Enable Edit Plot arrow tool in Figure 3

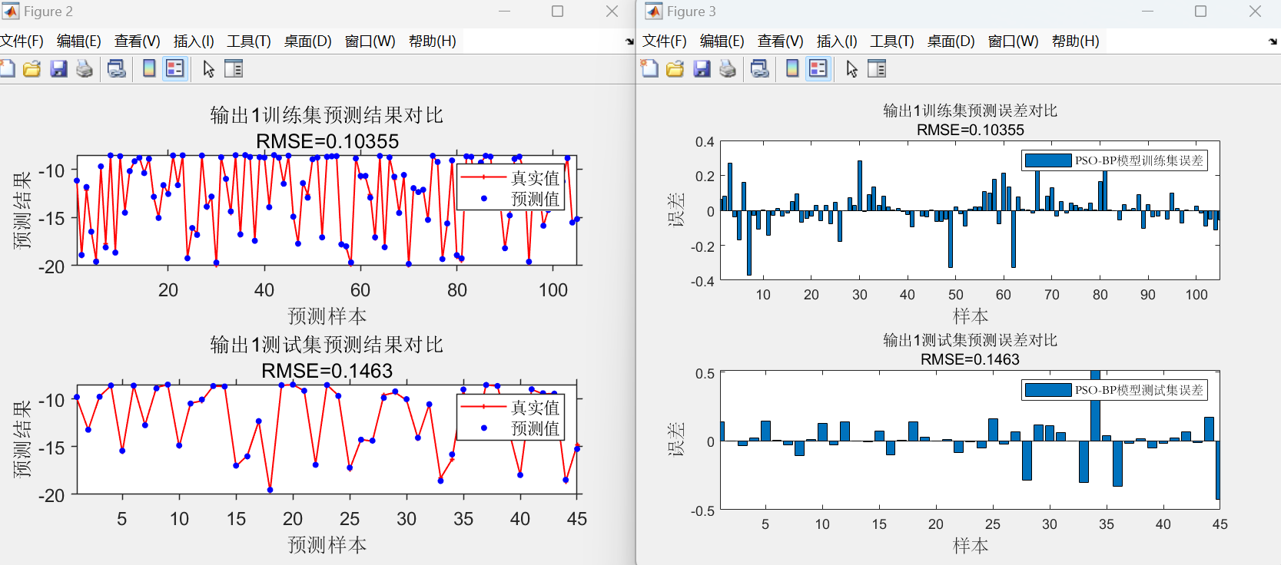[x=851, y=69]
